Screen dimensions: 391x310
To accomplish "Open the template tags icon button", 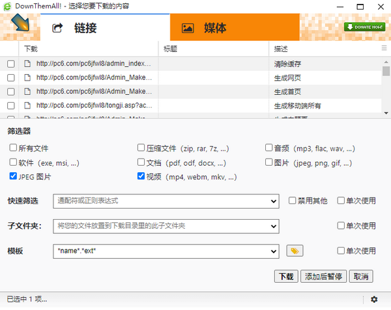I will click(295, 251).
